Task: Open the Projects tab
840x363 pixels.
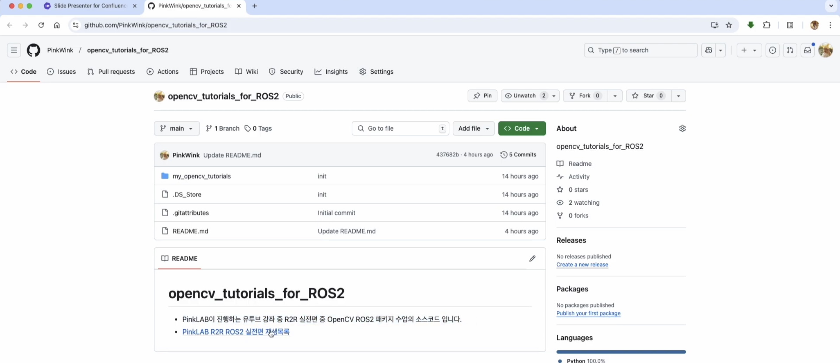Action: click(207, 72)
